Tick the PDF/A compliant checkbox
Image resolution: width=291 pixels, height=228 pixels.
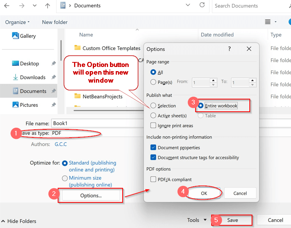[153, 179]
